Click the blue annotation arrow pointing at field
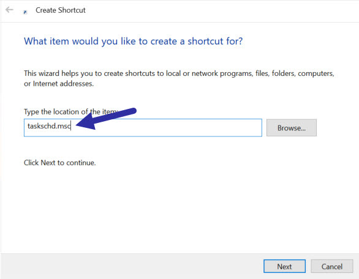 coord(106,118)
